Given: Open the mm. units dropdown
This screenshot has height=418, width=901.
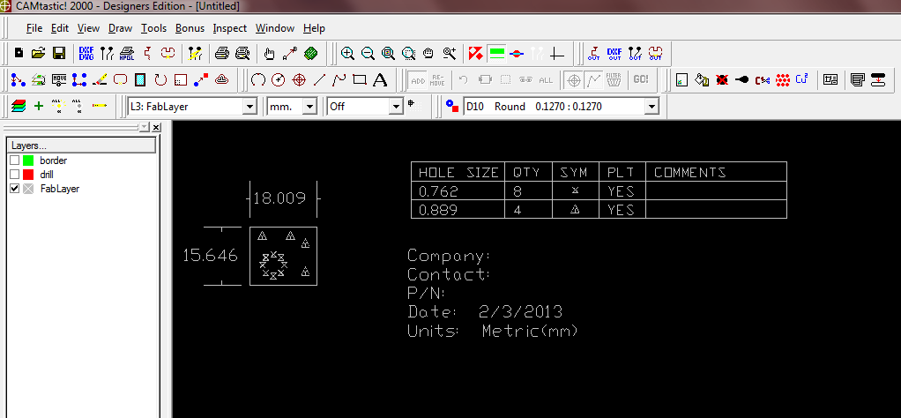Looking at the screenshot, I should 310,107.
